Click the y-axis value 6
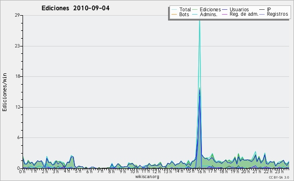 (19, 137)
